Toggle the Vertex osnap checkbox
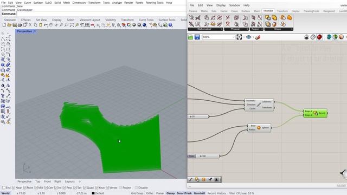 pos(107,187)
